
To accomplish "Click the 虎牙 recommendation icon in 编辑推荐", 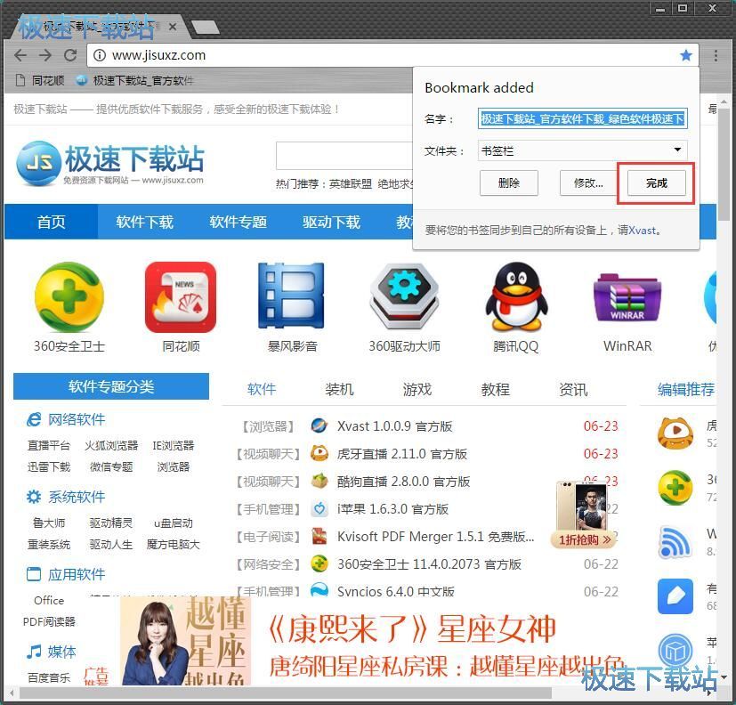I will [x=675, y=433].
